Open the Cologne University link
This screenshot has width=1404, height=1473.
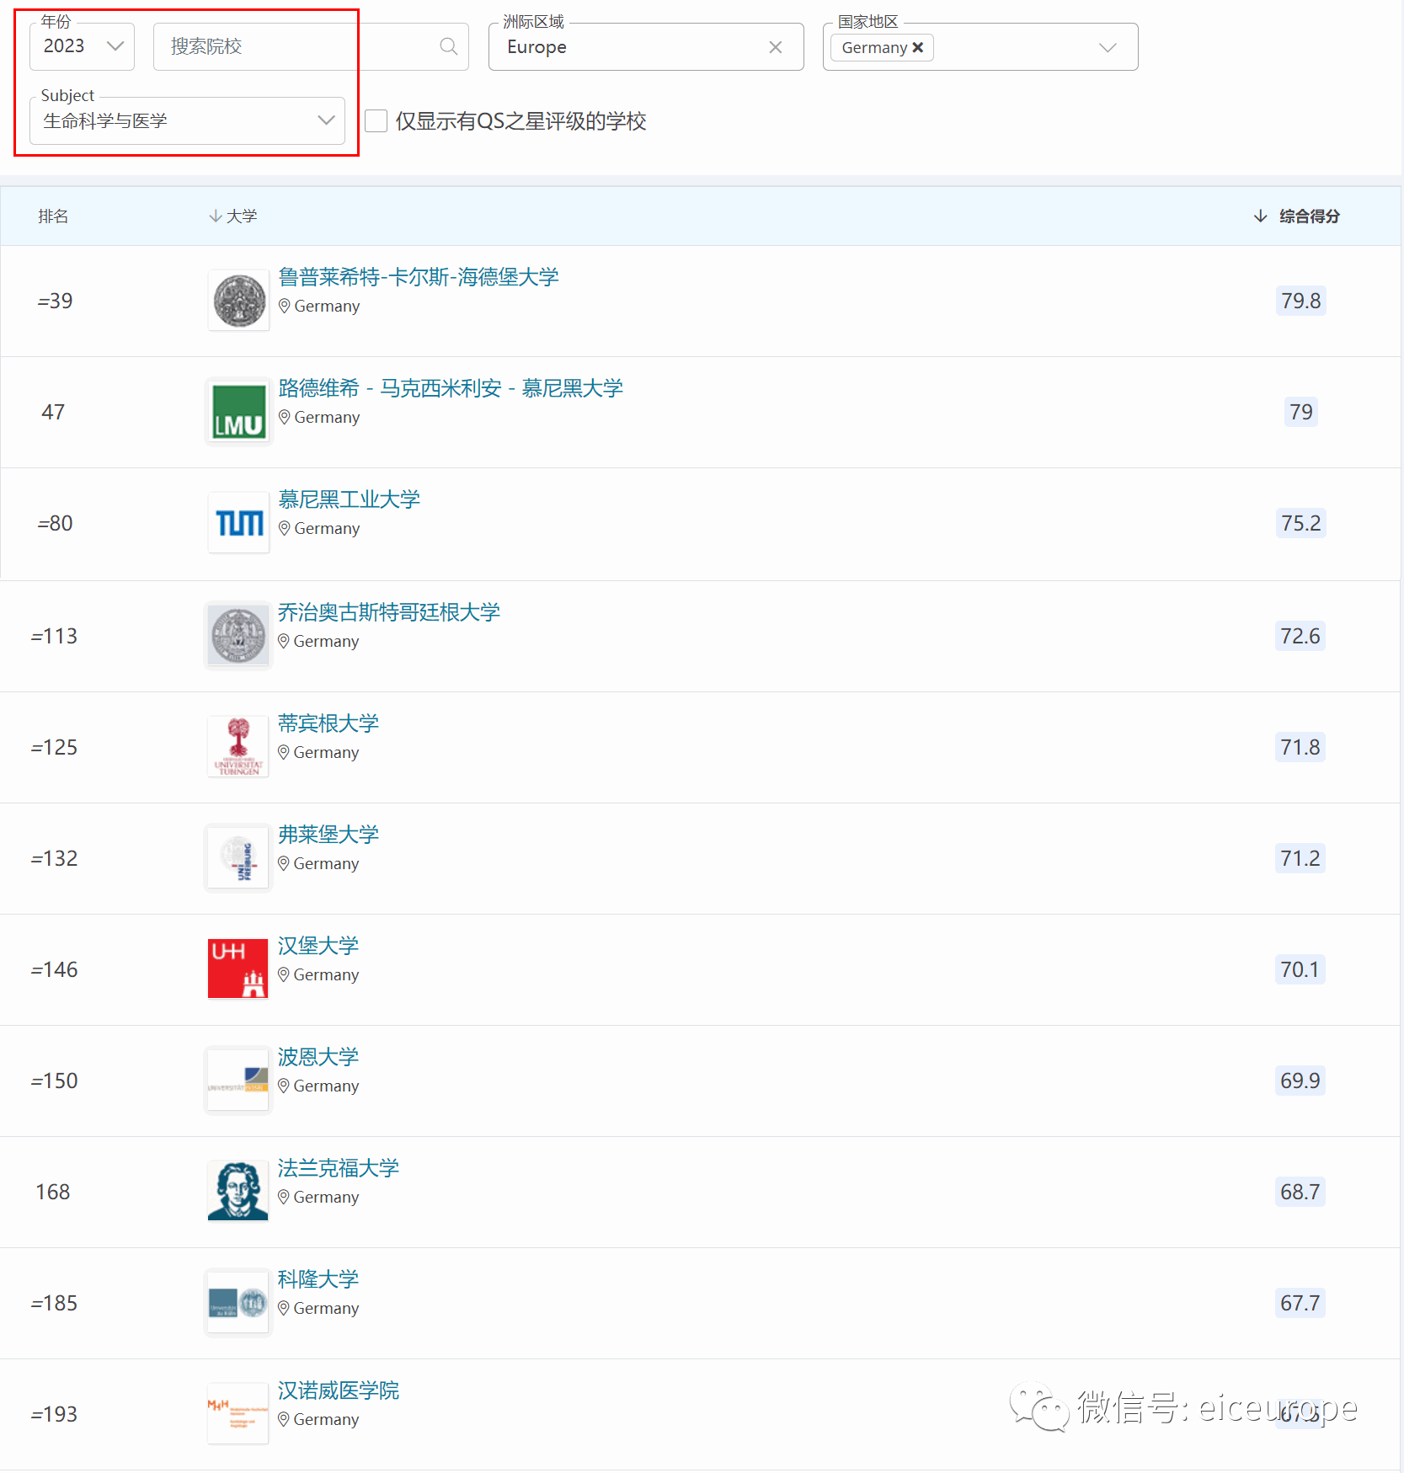point(318,1279)
